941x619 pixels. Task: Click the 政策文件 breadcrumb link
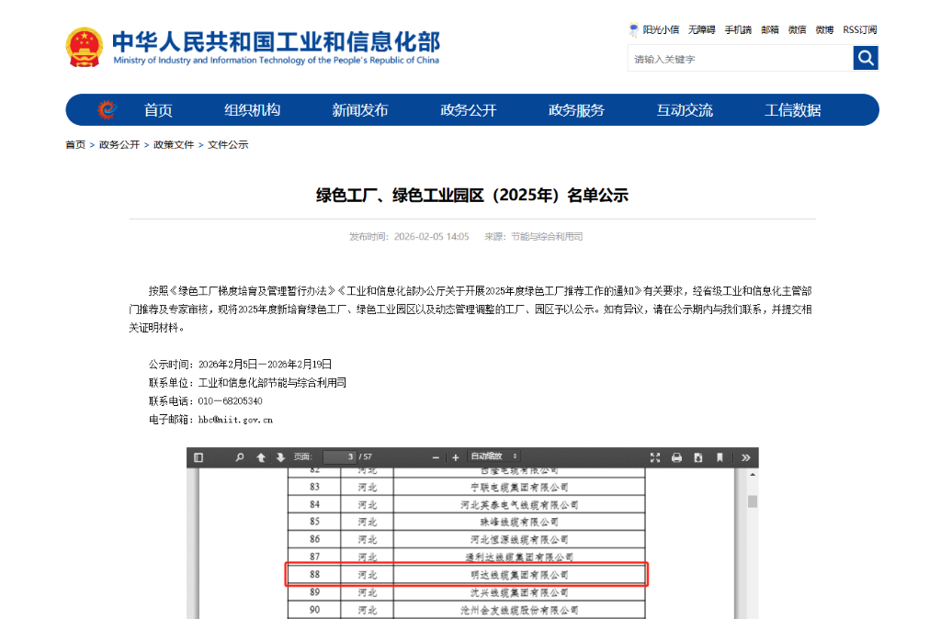pos(174,145)
